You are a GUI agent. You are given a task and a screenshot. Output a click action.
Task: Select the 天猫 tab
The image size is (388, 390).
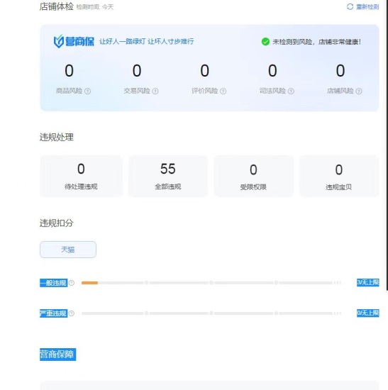click(x=68, y=250)
